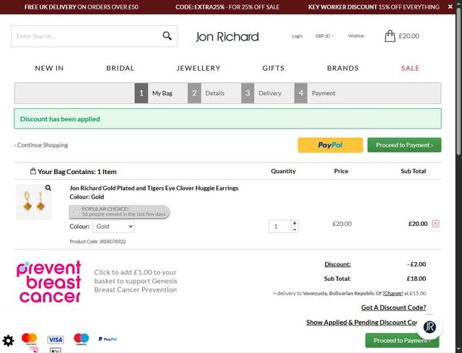Click the Mastercard payment logo
The width and height of the screenshot is (462, 353).
click(29, 339)
